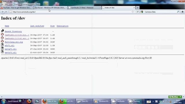Open the File menu
The image size is (185, 104).
[2, 4]
